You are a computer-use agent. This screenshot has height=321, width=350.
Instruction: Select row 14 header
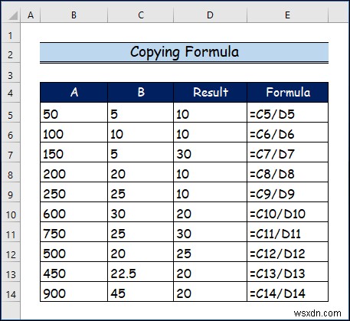[11, 292]
